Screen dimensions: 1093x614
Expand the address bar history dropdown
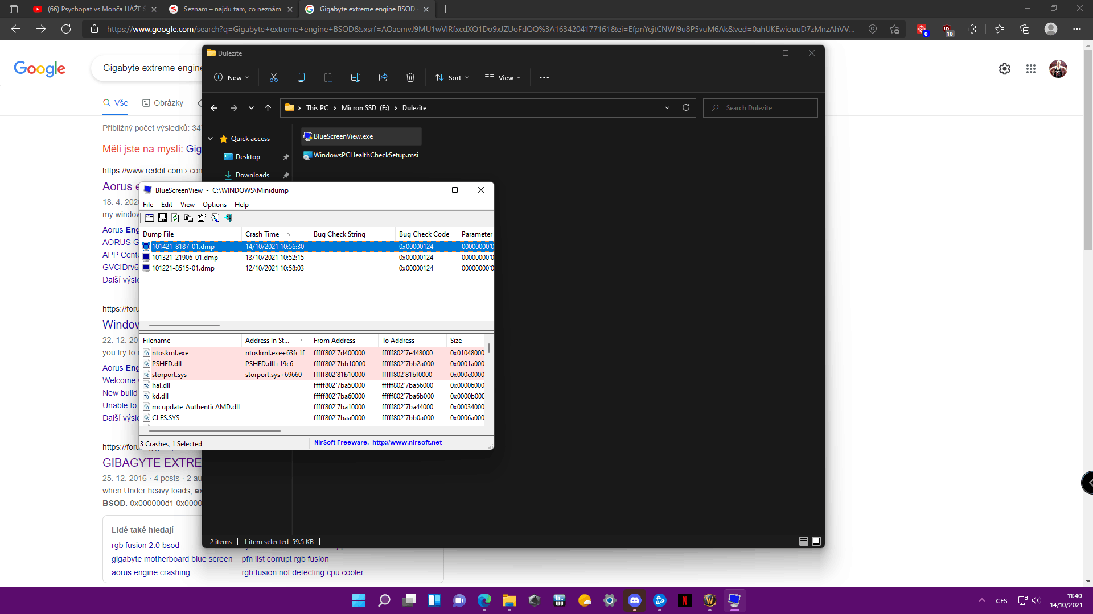tap(667, 108)
